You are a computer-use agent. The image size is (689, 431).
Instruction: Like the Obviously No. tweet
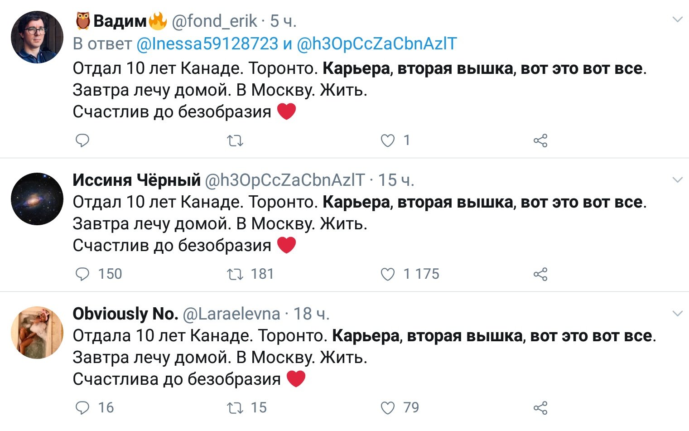[x=388, y=408]
